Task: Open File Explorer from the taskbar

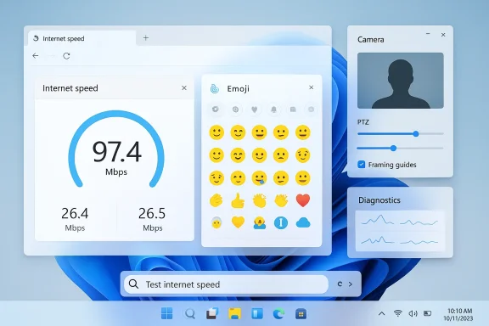Action: 234,313
